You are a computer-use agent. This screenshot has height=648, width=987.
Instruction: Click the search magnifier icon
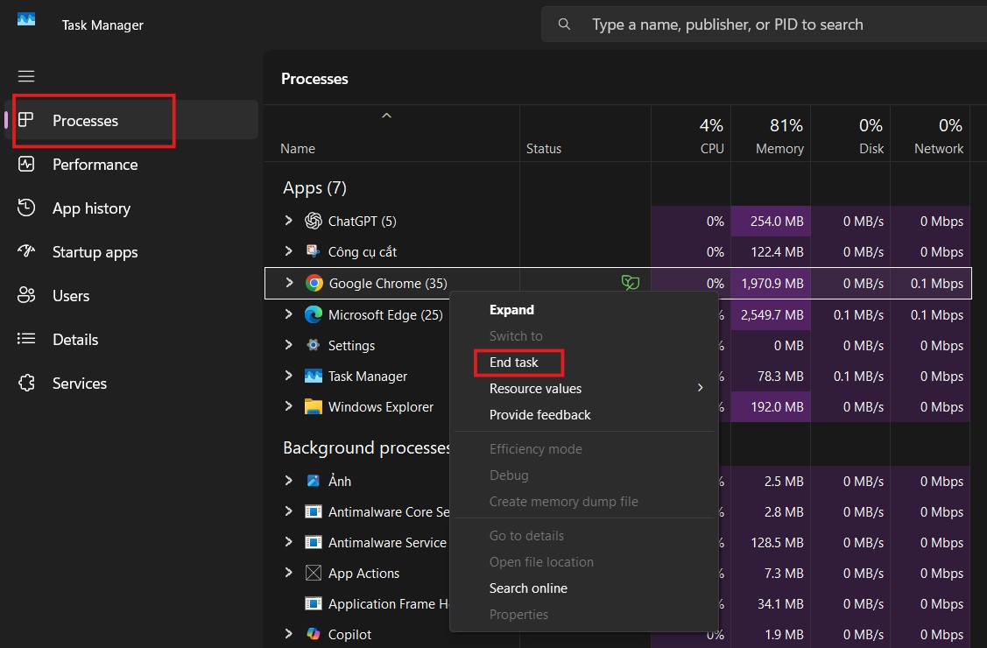[564, 24]
